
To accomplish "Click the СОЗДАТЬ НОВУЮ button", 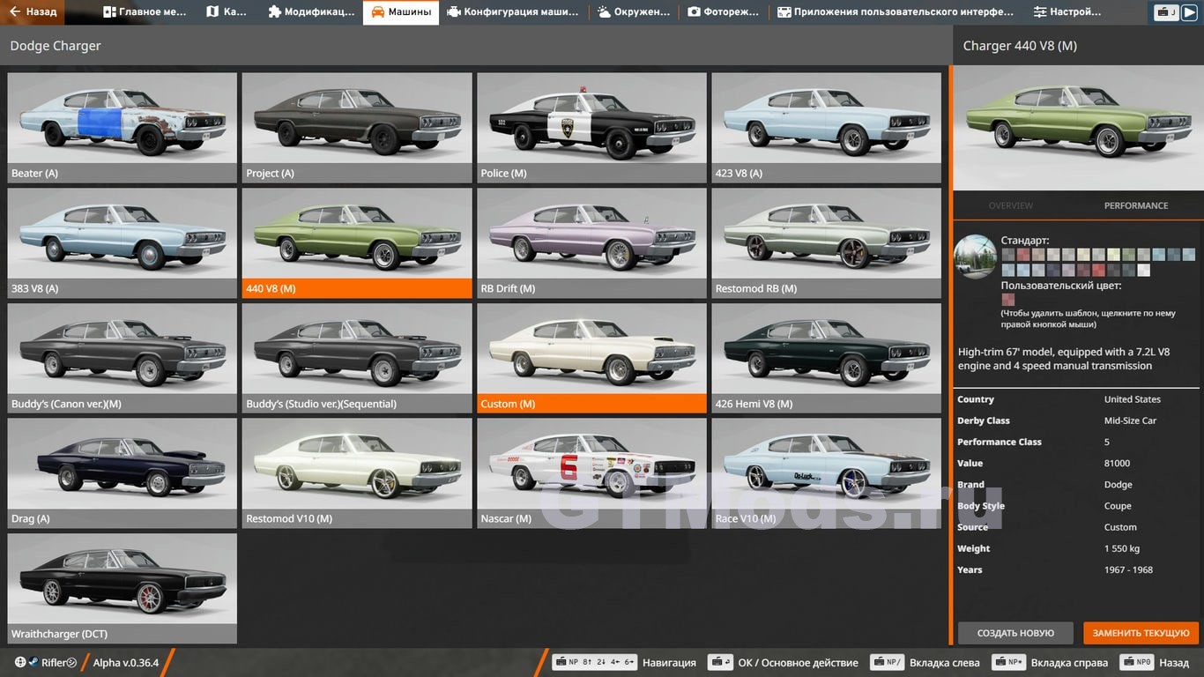I will tap(1015, 633).
